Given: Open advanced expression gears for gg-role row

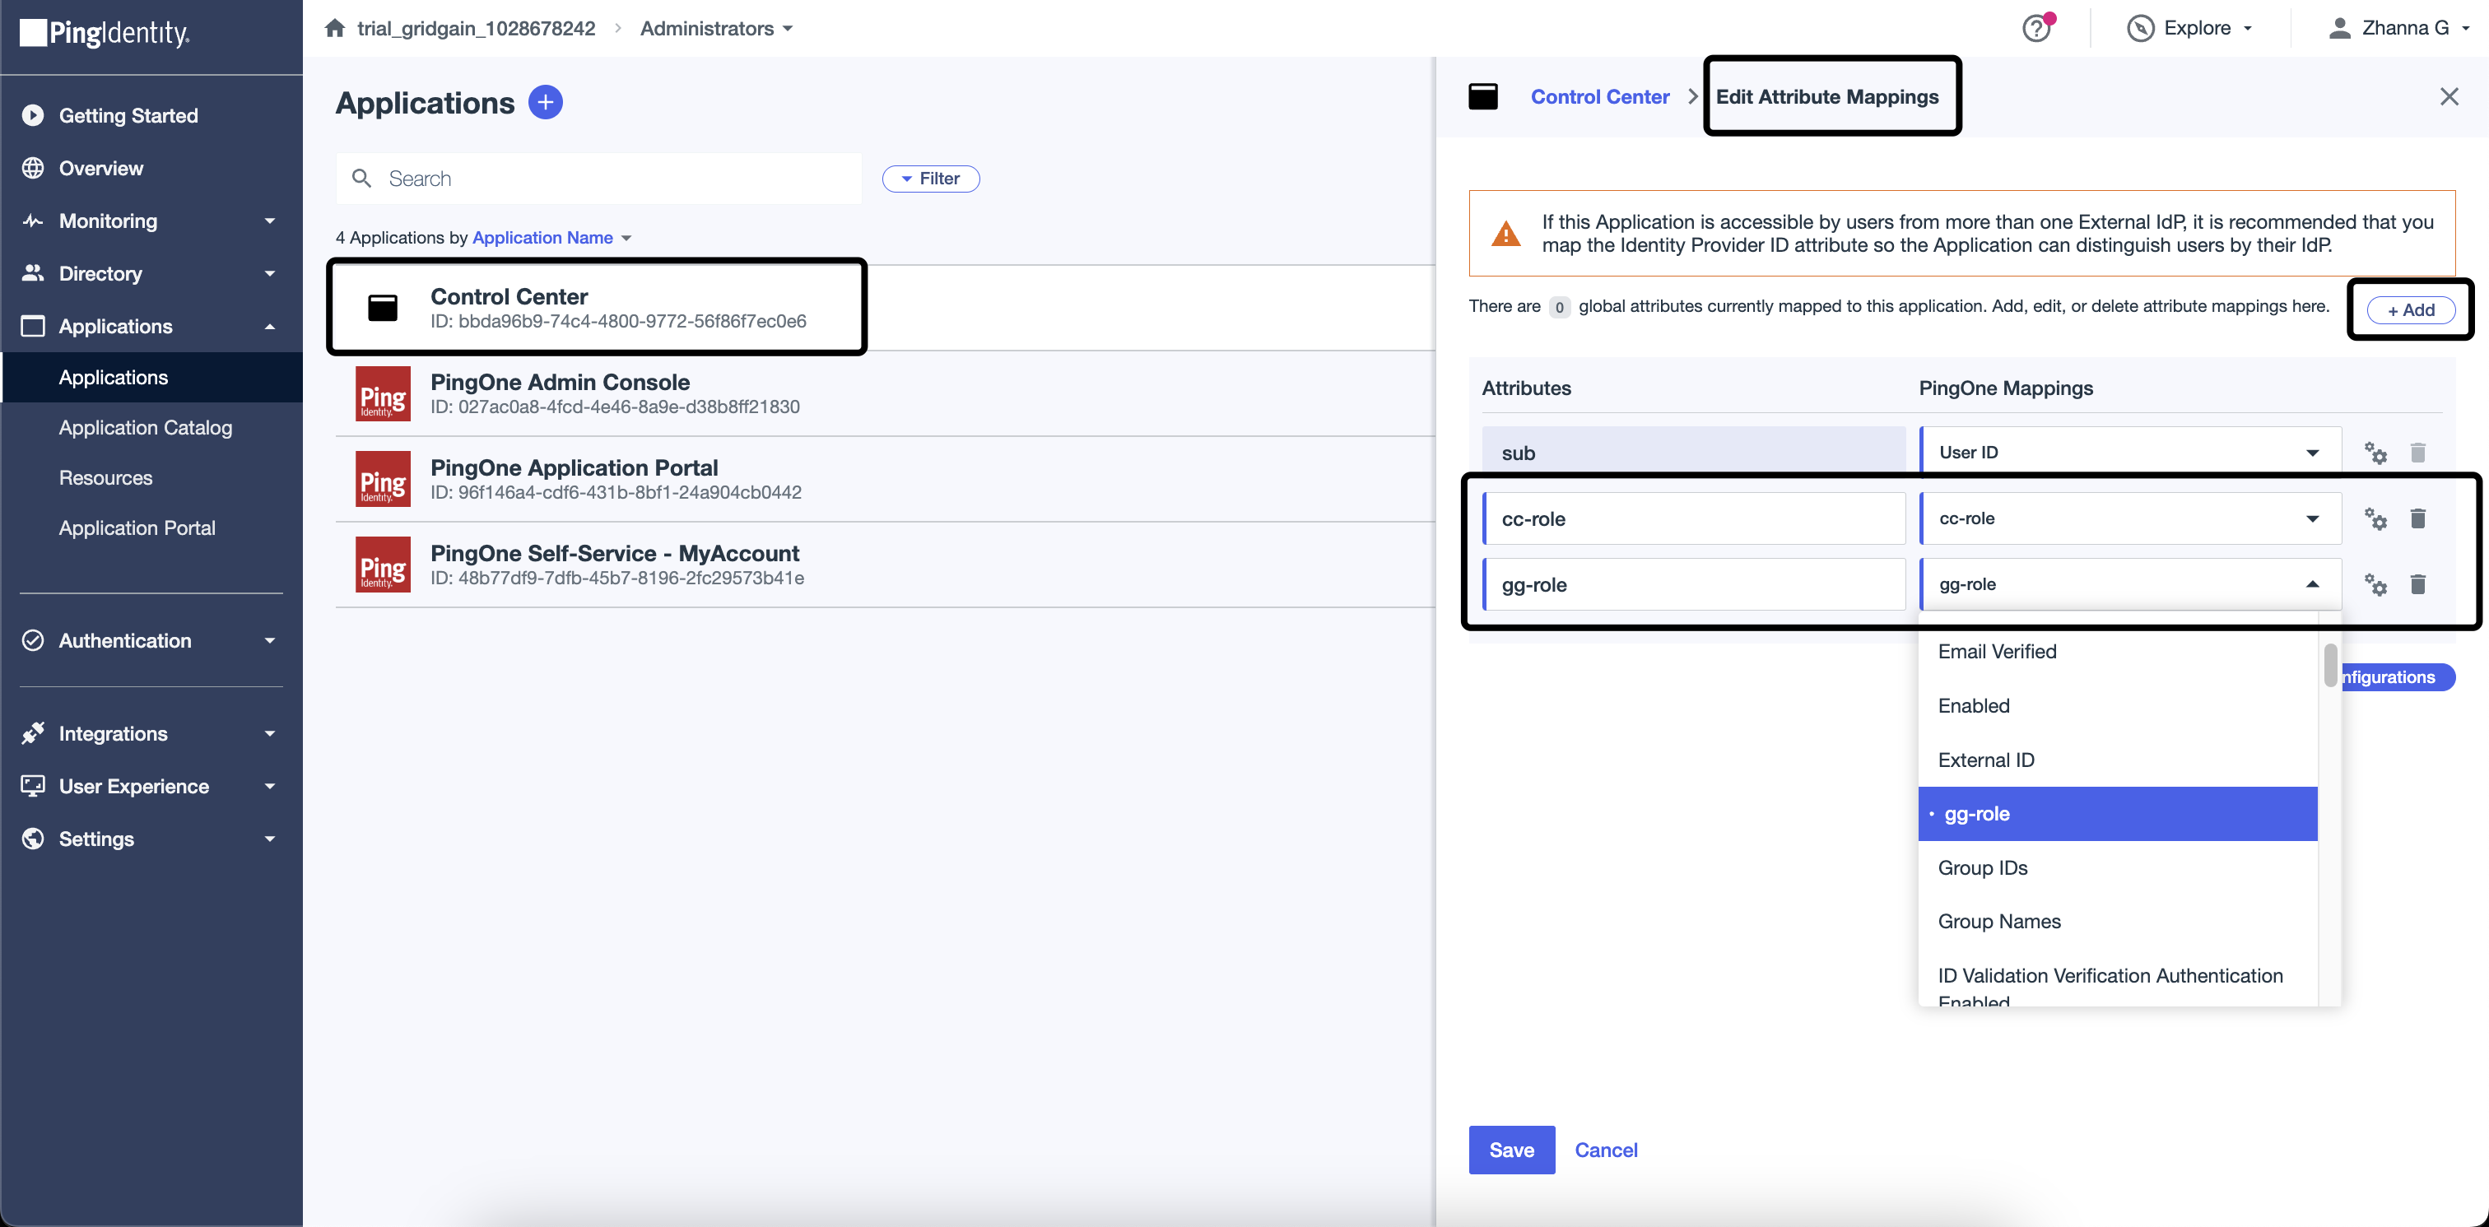Looking at the screenshot, I should 2375,583.
